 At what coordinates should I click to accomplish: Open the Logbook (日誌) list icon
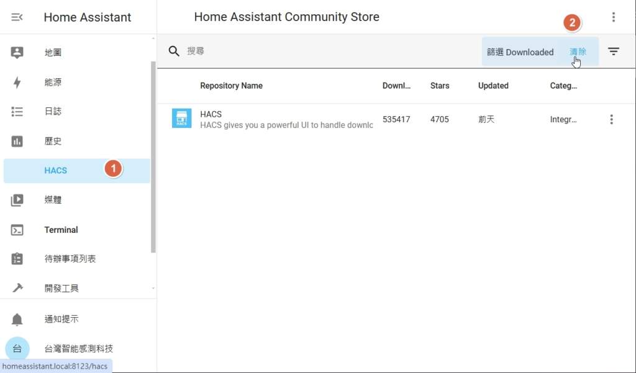(17, 112)
